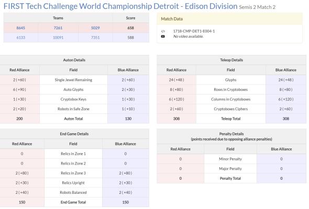
Task: Open team 10091 link
Action: click(58, 38)
